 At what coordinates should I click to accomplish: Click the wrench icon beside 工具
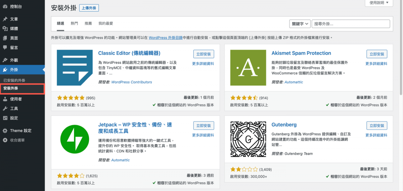click(x=5, y=108)
